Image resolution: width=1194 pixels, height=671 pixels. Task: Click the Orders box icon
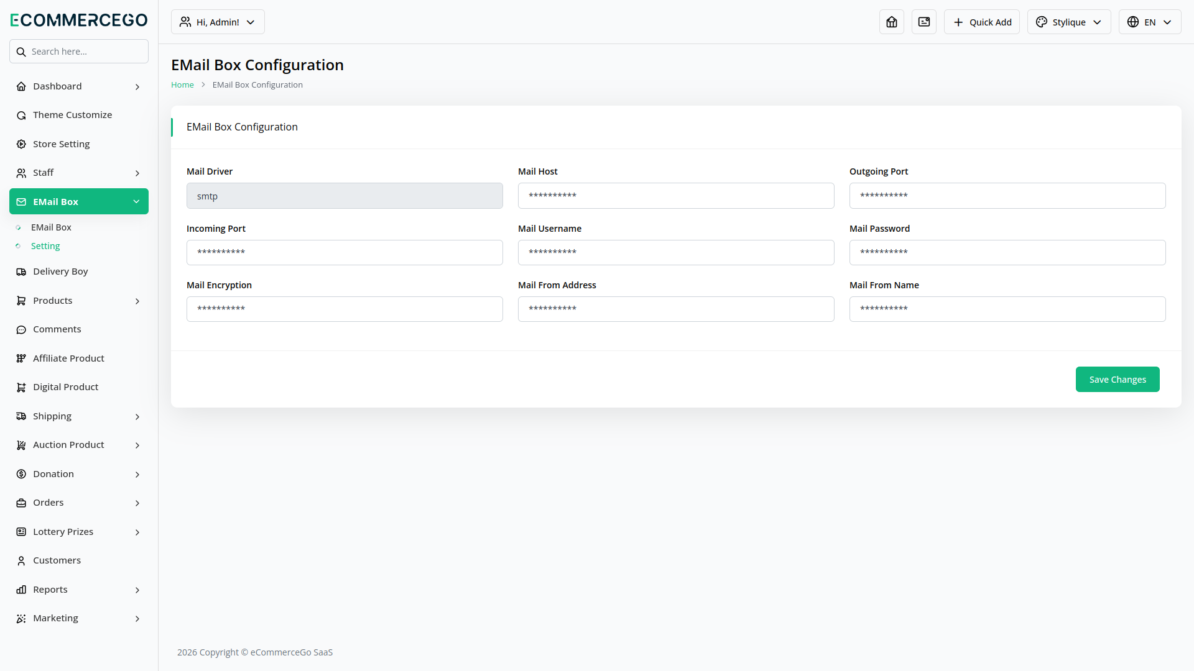click(x=21, y=503)
